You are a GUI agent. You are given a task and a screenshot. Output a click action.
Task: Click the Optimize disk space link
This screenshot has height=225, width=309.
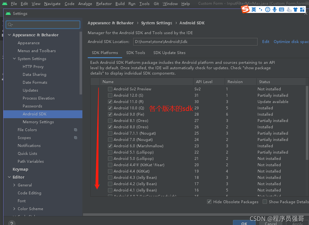[x=291, y=42]
